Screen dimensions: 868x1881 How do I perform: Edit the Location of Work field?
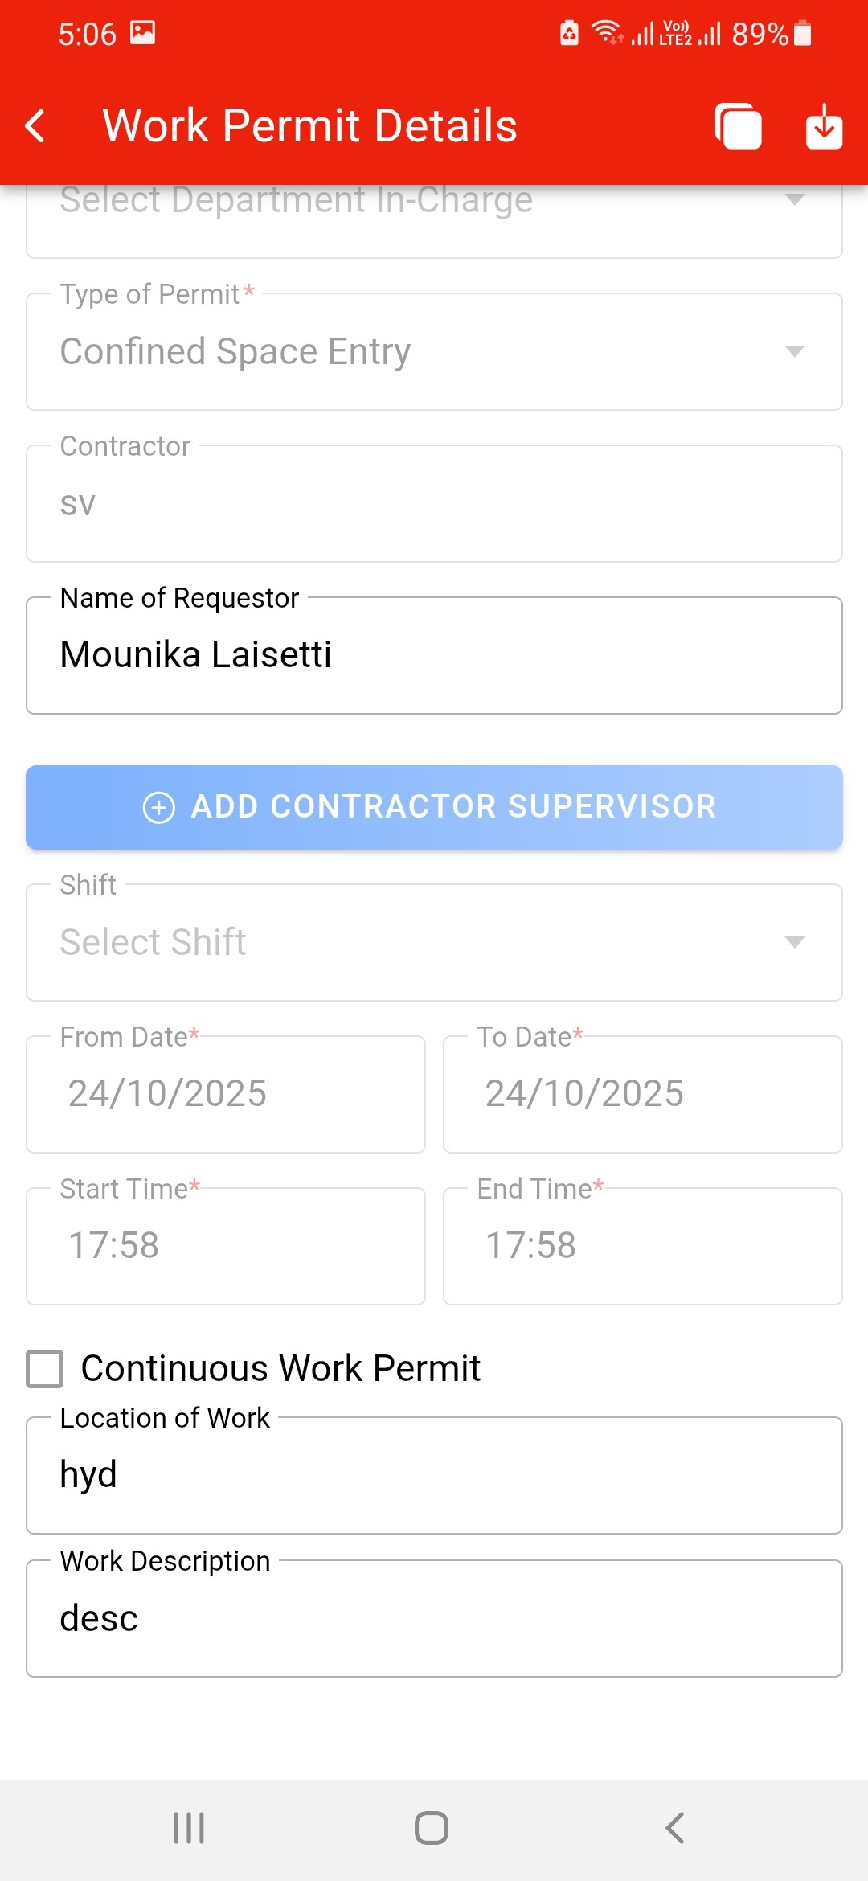pyautogui.click(x=434, y=1475)
